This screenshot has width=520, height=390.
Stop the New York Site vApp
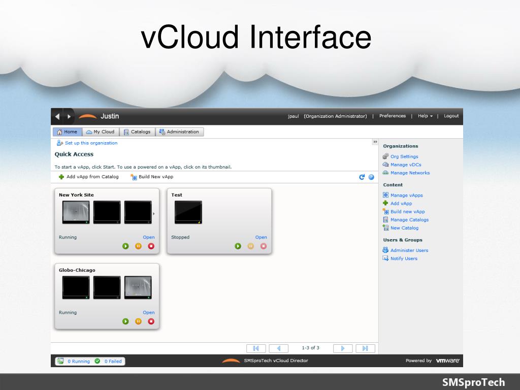click(151, 246)
